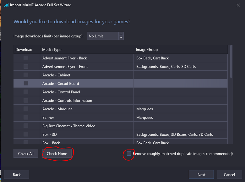This screenshot has width=245, height=182.
Task: Increase image downloads limit with up arrow
Action: (121, 34)
